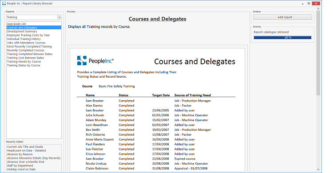Click Erica Johnson name
The height and width of the screenshot is (173, 333).
coord(95,154)
